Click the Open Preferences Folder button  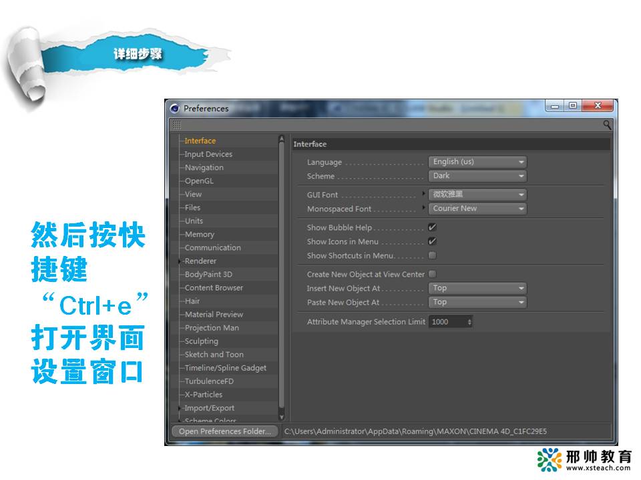tap(225, 431)
